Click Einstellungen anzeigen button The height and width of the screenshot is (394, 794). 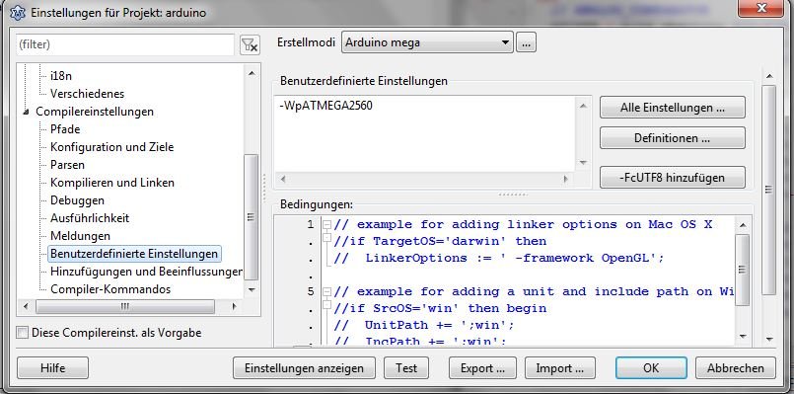[x=304, y=368]
